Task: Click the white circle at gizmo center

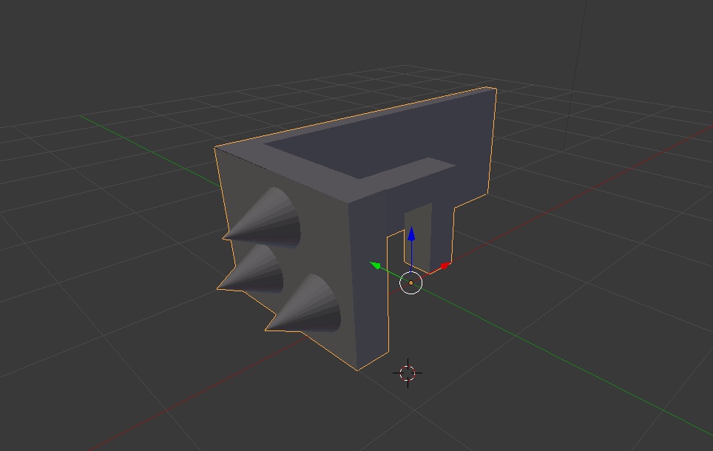Action: pyautogui.click(x=410, y=282)
